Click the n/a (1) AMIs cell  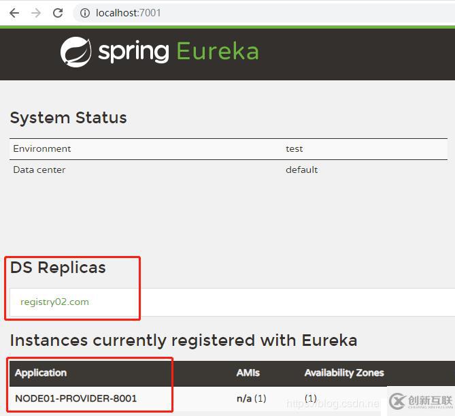click(x=251, y=398)
